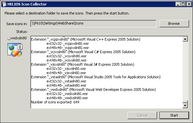This screenshot has height=123, width=193.
Task: Select log entry ext48x48-_vstasln80.wsr
Action: click(66, 85)
